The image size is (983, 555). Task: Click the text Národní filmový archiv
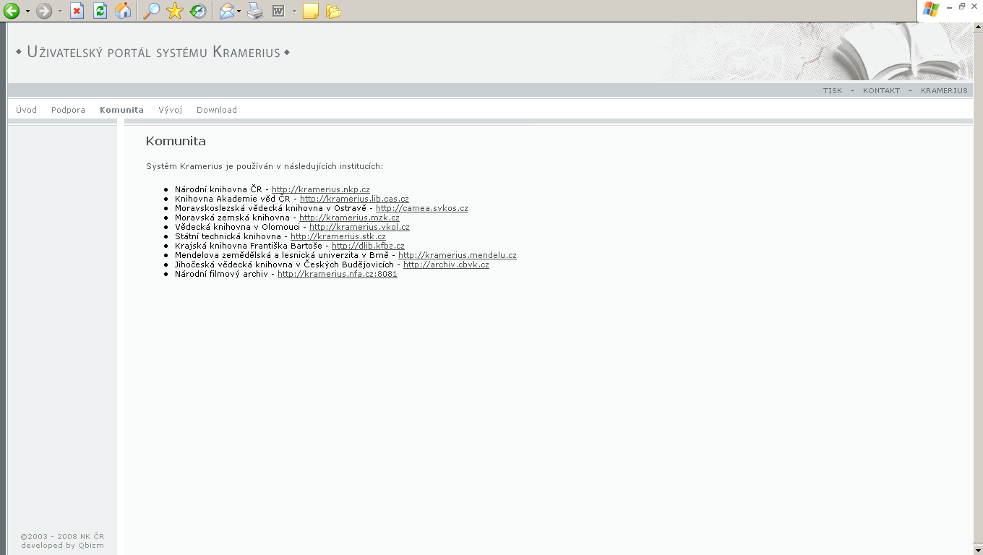(x=221, y=274)
